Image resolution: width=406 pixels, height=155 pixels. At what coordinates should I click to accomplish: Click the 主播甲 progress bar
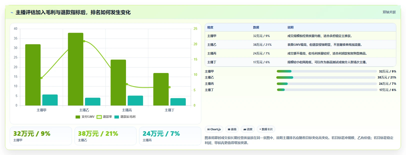pyautogui.click(x=326, y=71)
